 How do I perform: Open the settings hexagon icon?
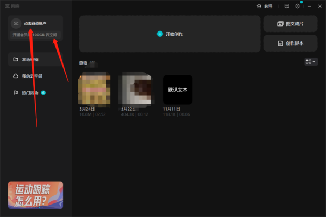point(298,6)
